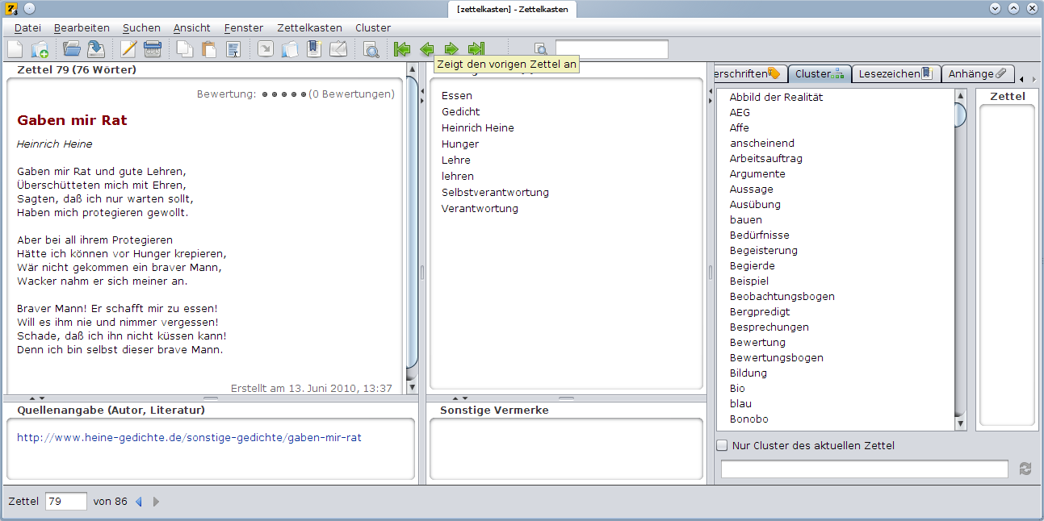The image size is (1044, 521).
Task: Click collapse arrows above Quellenangabe panel
Action: (x=37, y=398)
